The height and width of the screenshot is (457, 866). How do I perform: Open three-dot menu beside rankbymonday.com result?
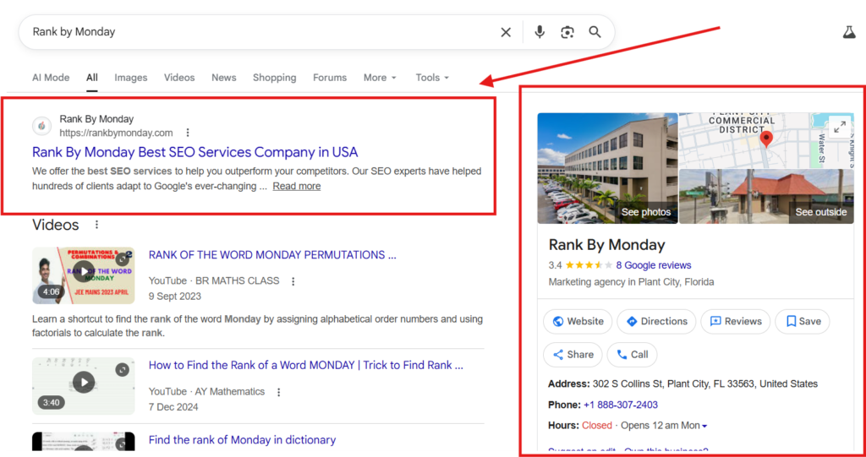tap(188, 133)
